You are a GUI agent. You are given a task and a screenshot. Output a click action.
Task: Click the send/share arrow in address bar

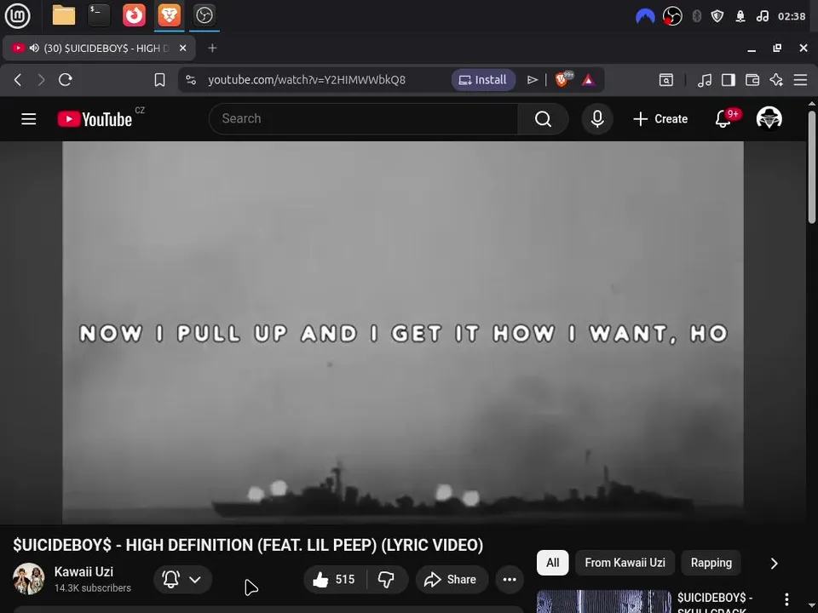(532, 80)
